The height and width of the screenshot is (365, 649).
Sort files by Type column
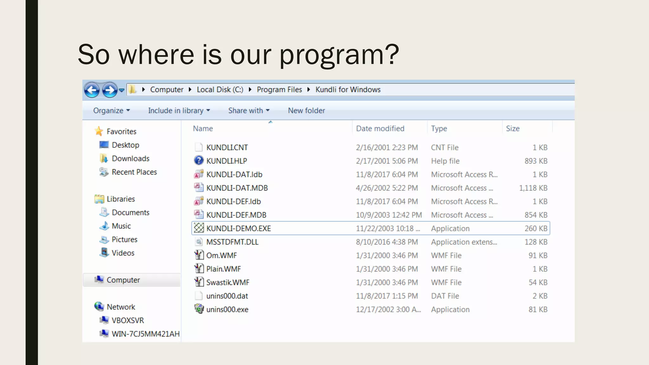tap(439, 129)
